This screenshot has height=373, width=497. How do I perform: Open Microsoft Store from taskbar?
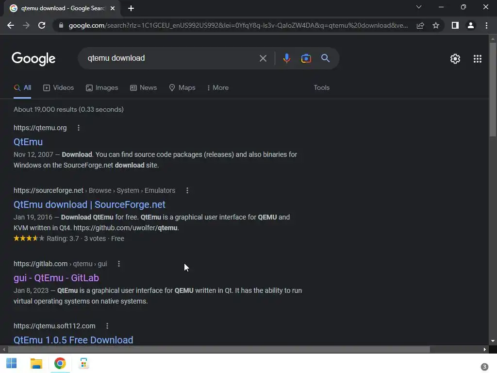pos(83,363)
